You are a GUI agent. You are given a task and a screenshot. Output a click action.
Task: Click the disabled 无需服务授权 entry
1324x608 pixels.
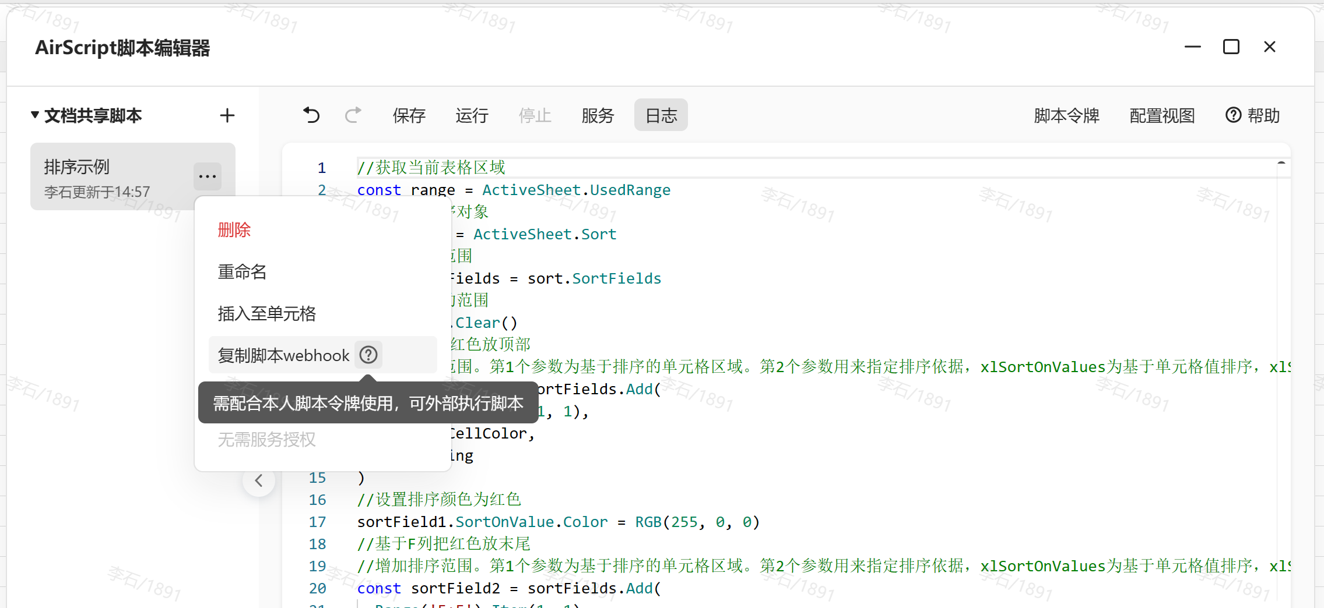[x=267, y=439]
